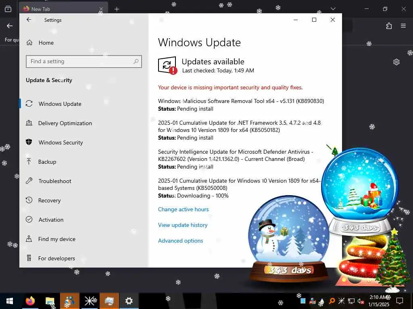
Task: Click the orange magnifier tray icon
Action: coord(332,301)
